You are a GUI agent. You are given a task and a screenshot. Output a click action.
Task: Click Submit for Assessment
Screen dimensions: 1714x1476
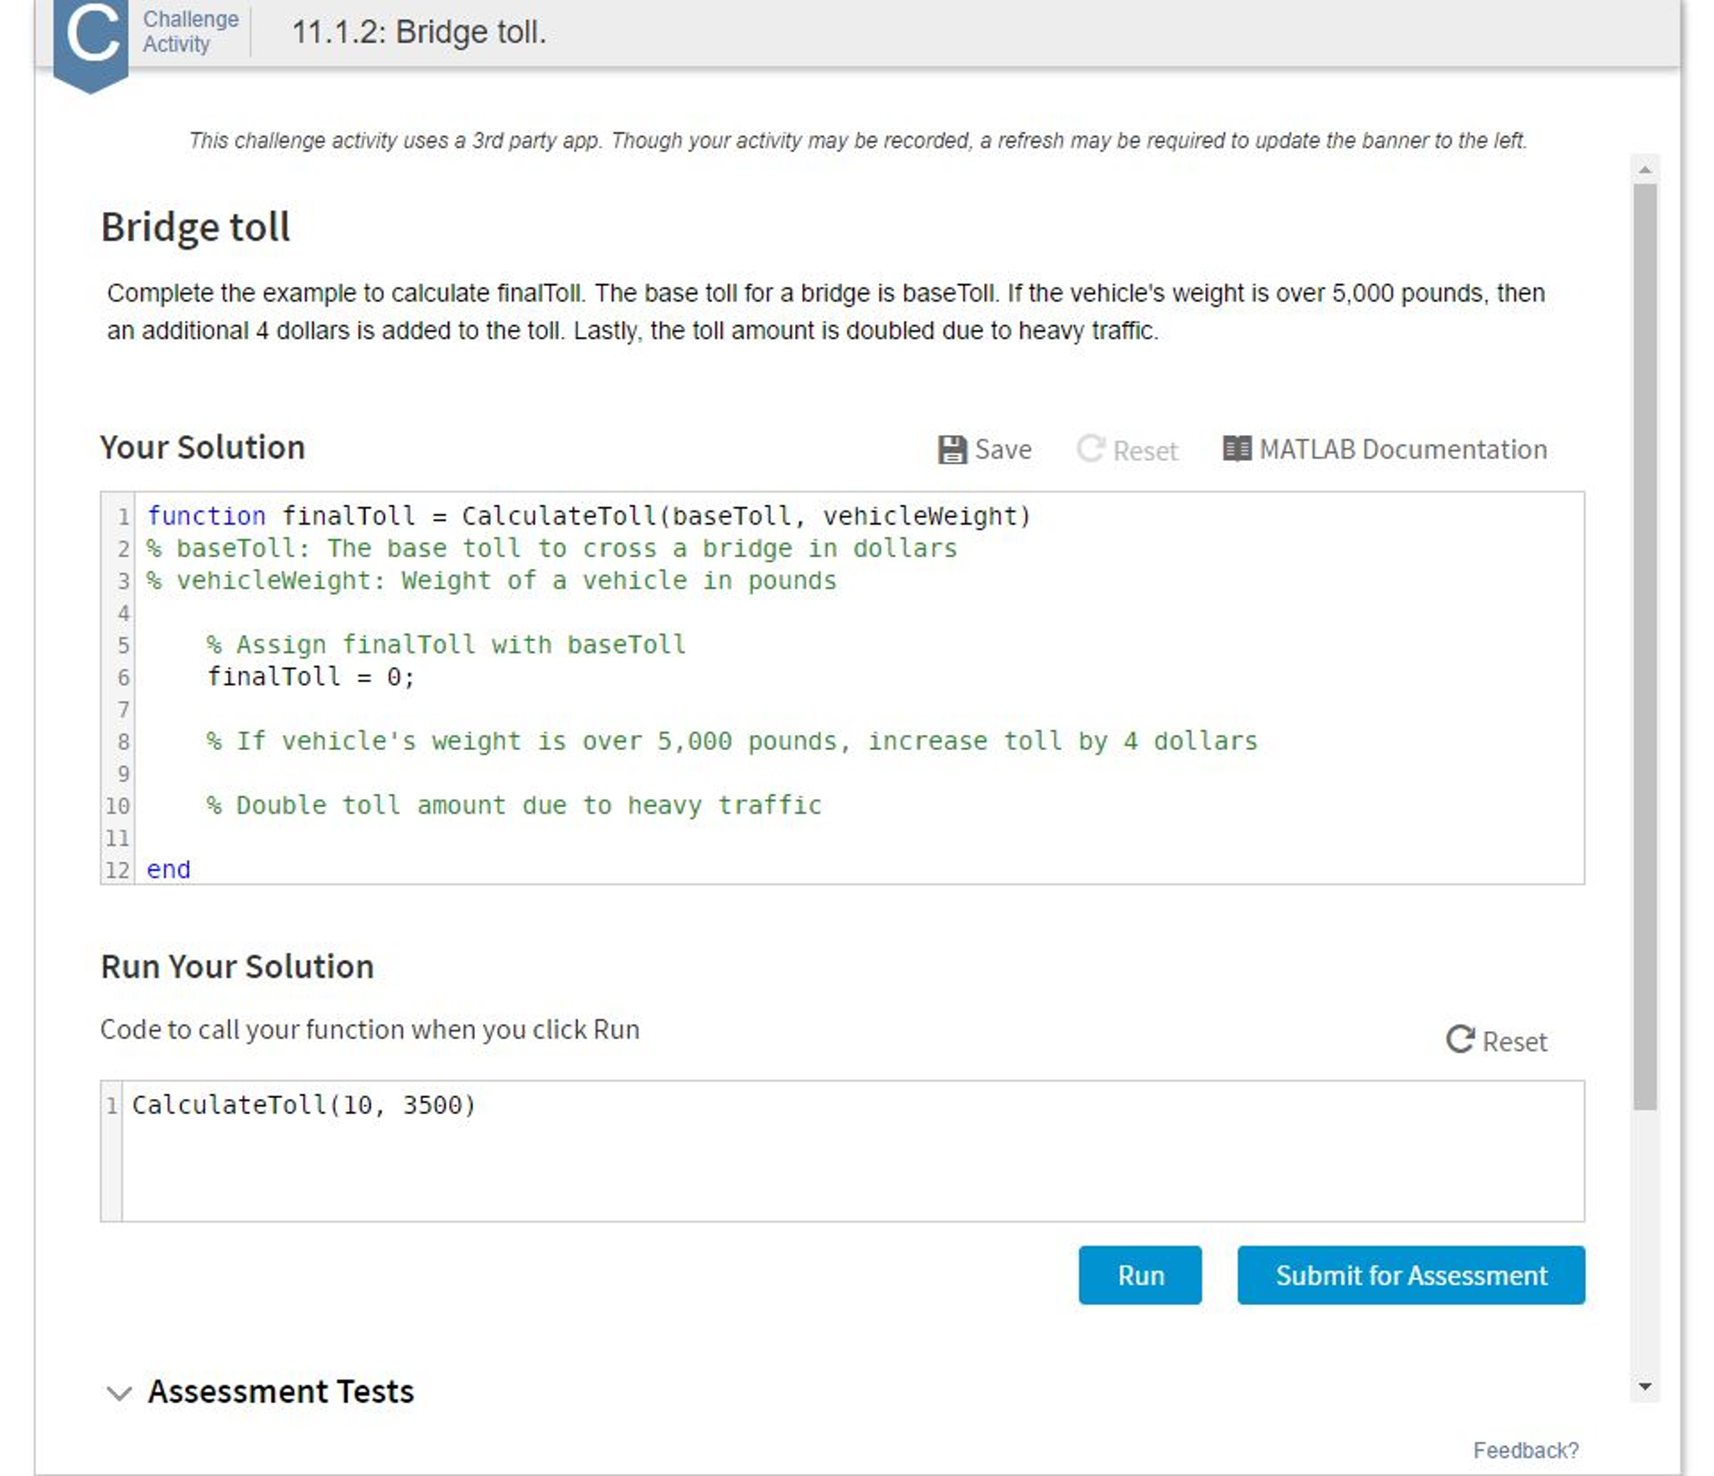coord(1410,1275)
